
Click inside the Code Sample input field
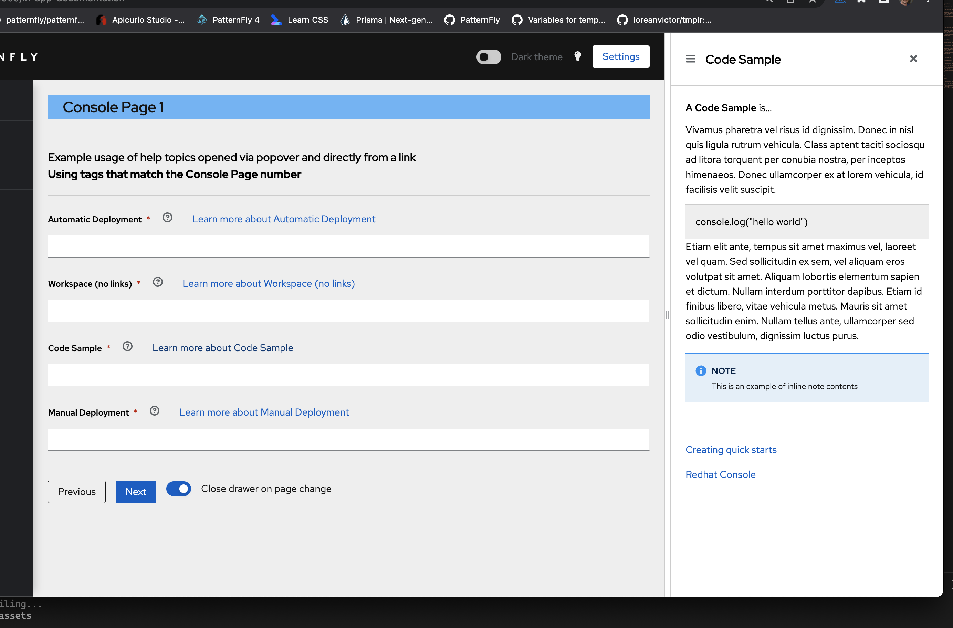click(348, 375)
